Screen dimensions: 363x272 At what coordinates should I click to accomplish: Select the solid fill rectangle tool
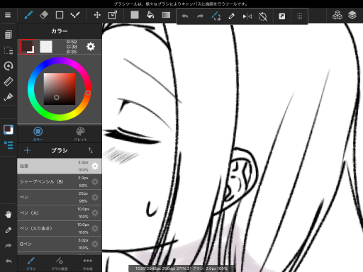tap(135, 15)
